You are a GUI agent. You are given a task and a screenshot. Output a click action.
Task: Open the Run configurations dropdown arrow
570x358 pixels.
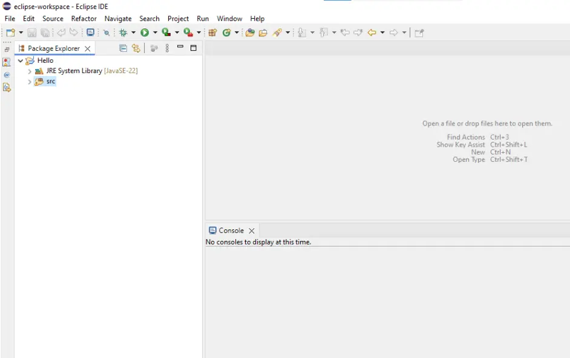pos(156,33)
